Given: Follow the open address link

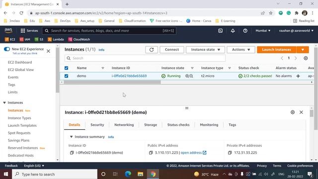Looking at the screenshot, I should (x=193, y=153).
